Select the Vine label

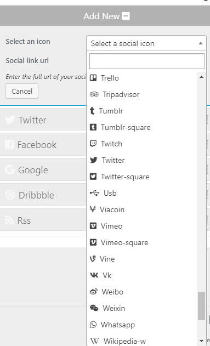[x=107, y=259]
